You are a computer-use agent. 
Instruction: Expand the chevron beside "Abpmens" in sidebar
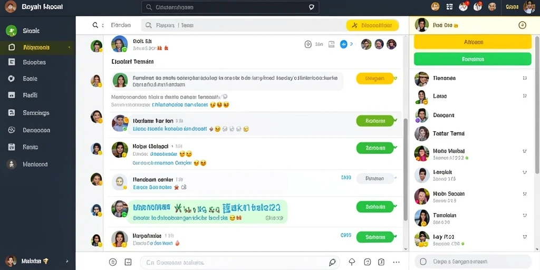(x=70, y=47)
